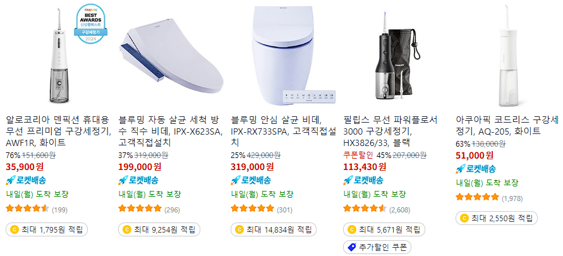Open the 알로코리아 덴픽션 oral irrigator image
Viewport: 563px width, 256px height.
point(56,56)
